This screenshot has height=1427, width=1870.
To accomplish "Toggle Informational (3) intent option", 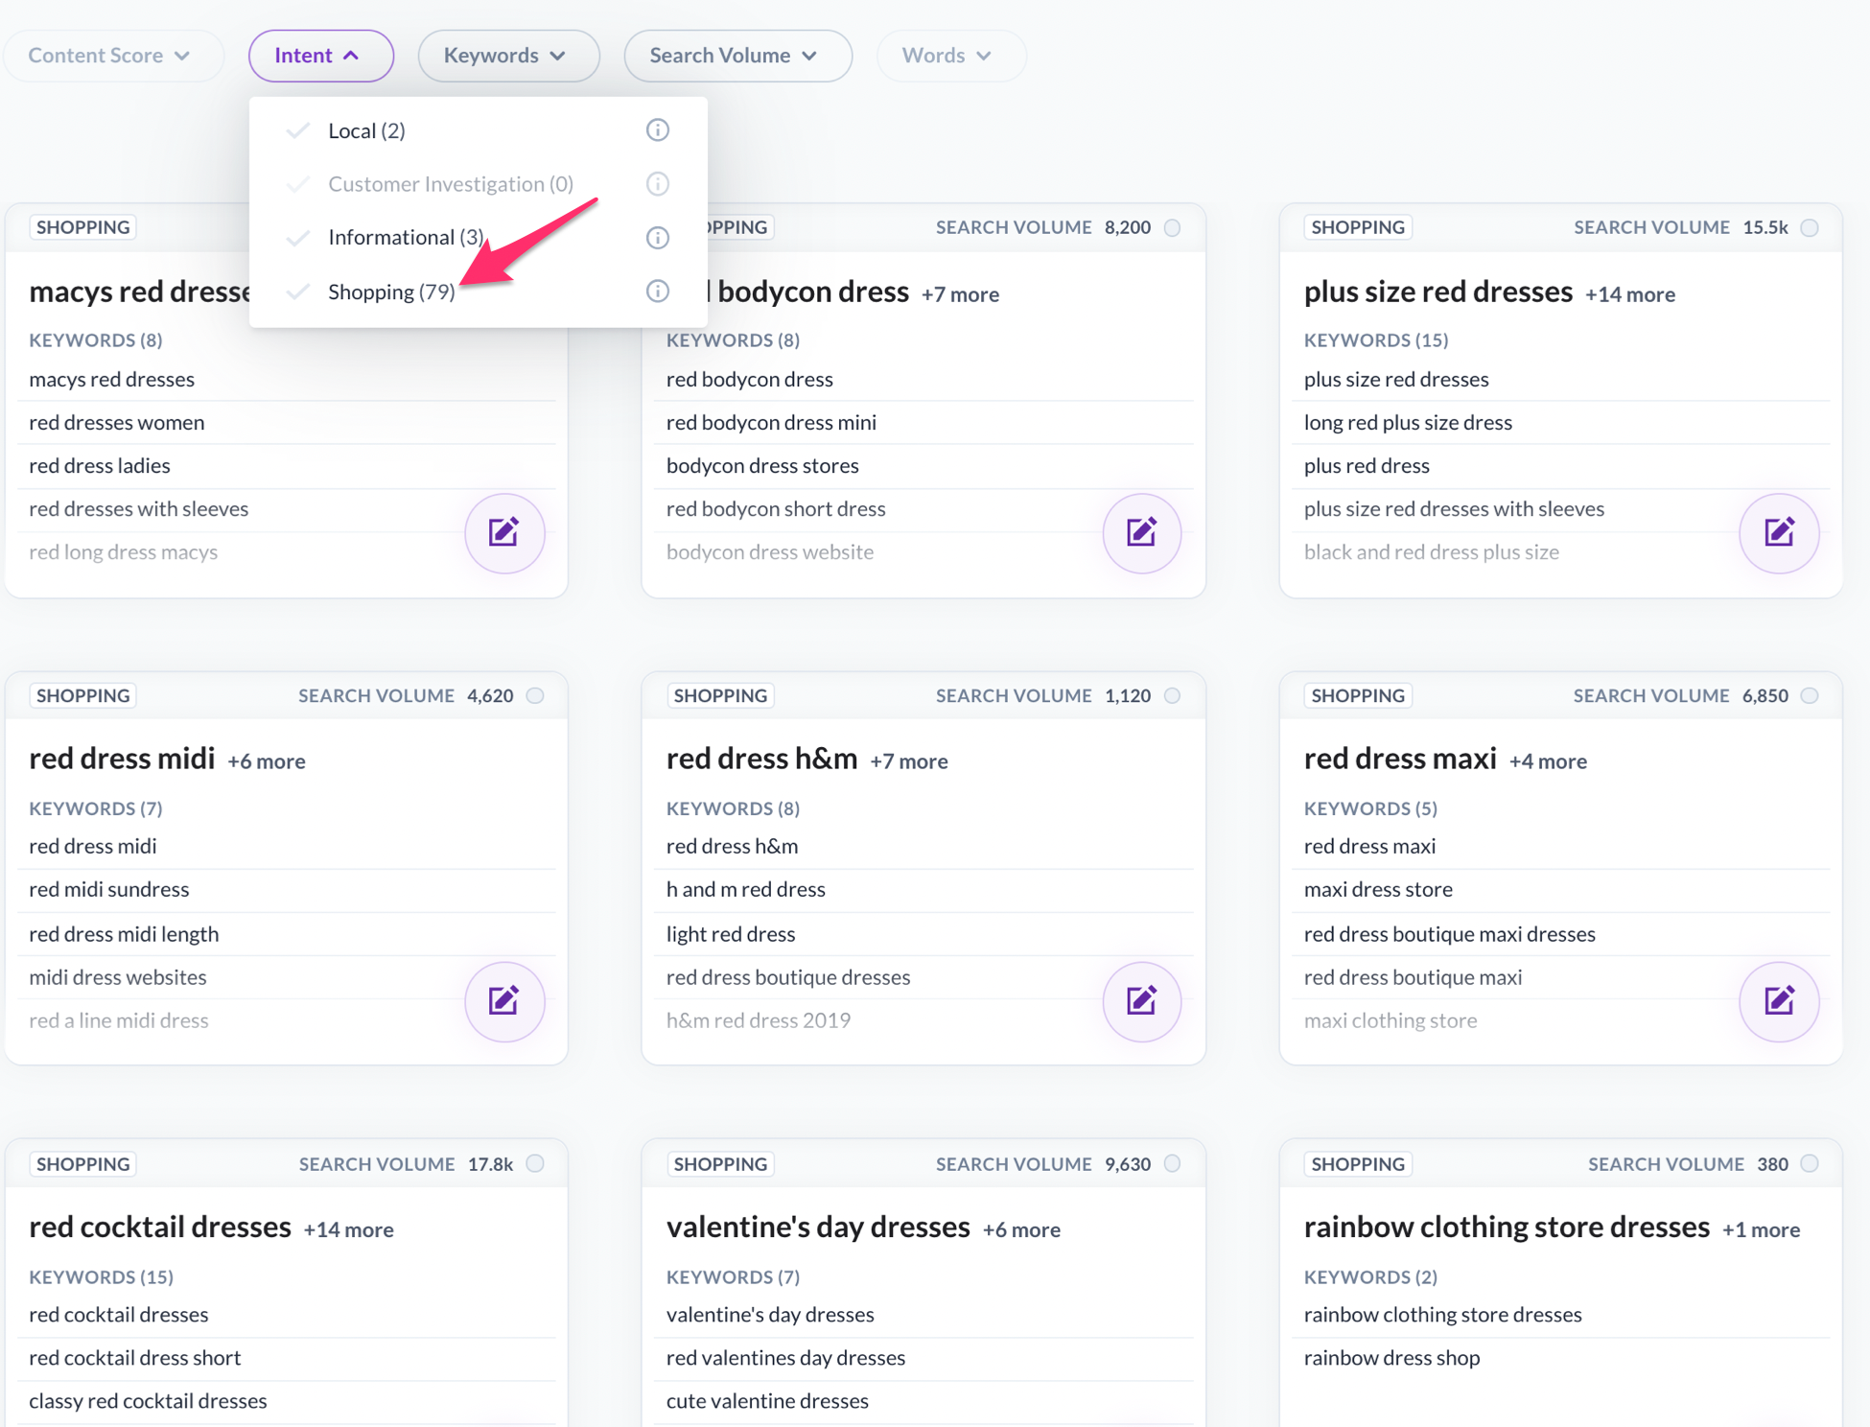I will 405,237.
